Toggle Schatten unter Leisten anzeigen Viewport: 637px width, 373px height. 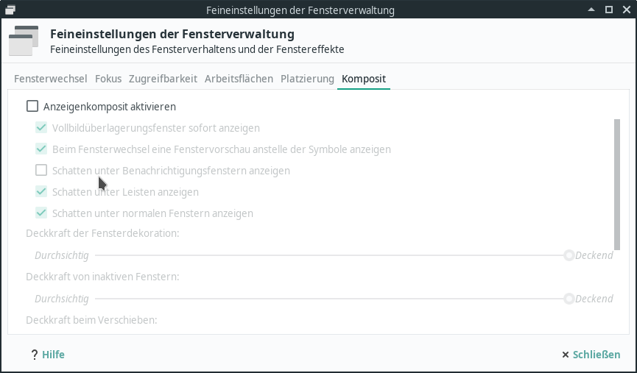[x=42, y=192]
